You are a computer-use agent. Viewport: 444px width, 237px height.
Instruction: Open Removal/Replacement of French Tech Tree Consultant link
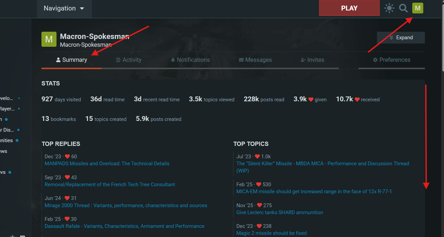coord(110,185)
